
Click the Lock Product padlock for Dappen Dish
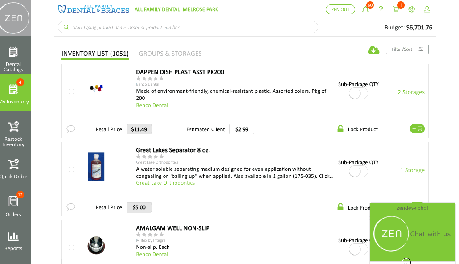click(340, 129)
